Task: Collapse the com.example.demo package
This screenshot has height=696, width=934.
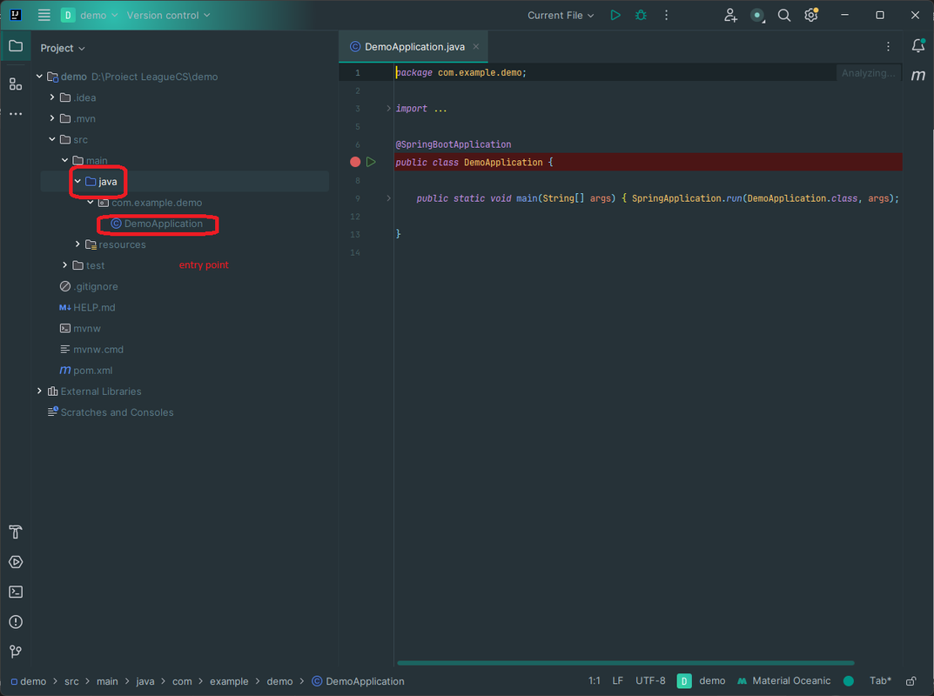Action: tap(91, 203)
